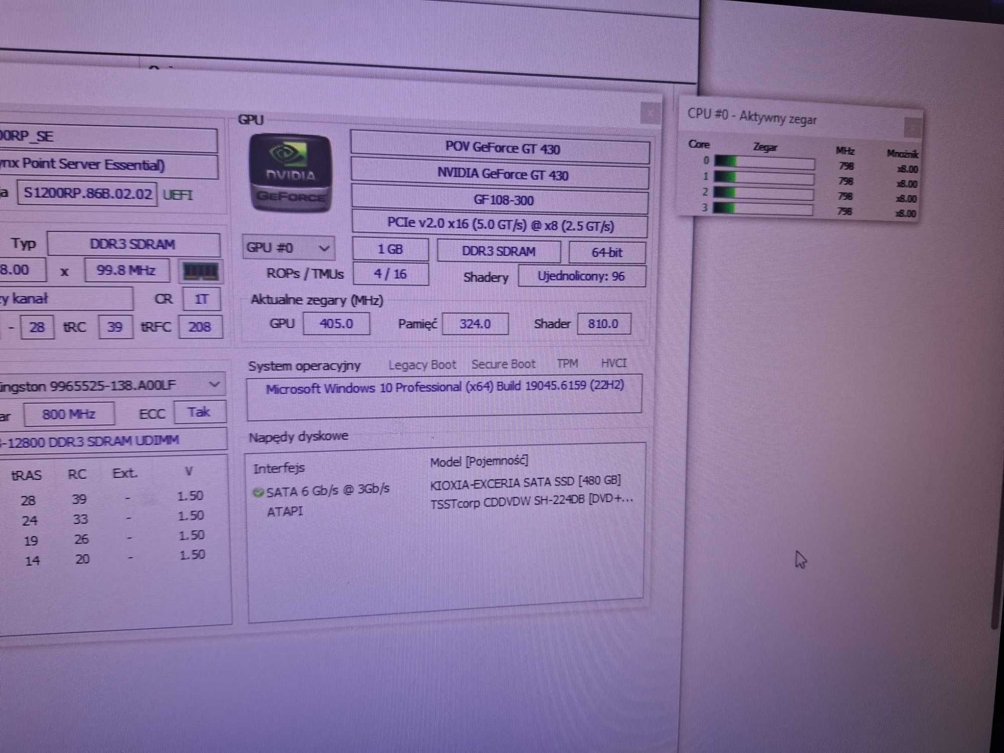This screenshot has width=1004, height=753.
Task: Click the tRFC value 208 field
Action: pyautogui.click(x=200, y=328)
